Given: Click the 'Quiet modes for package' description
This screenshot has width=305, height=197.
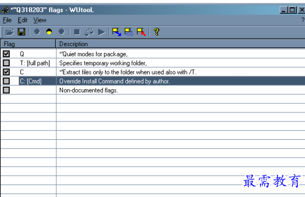Looking at the screenshot, I should [93, 54].
